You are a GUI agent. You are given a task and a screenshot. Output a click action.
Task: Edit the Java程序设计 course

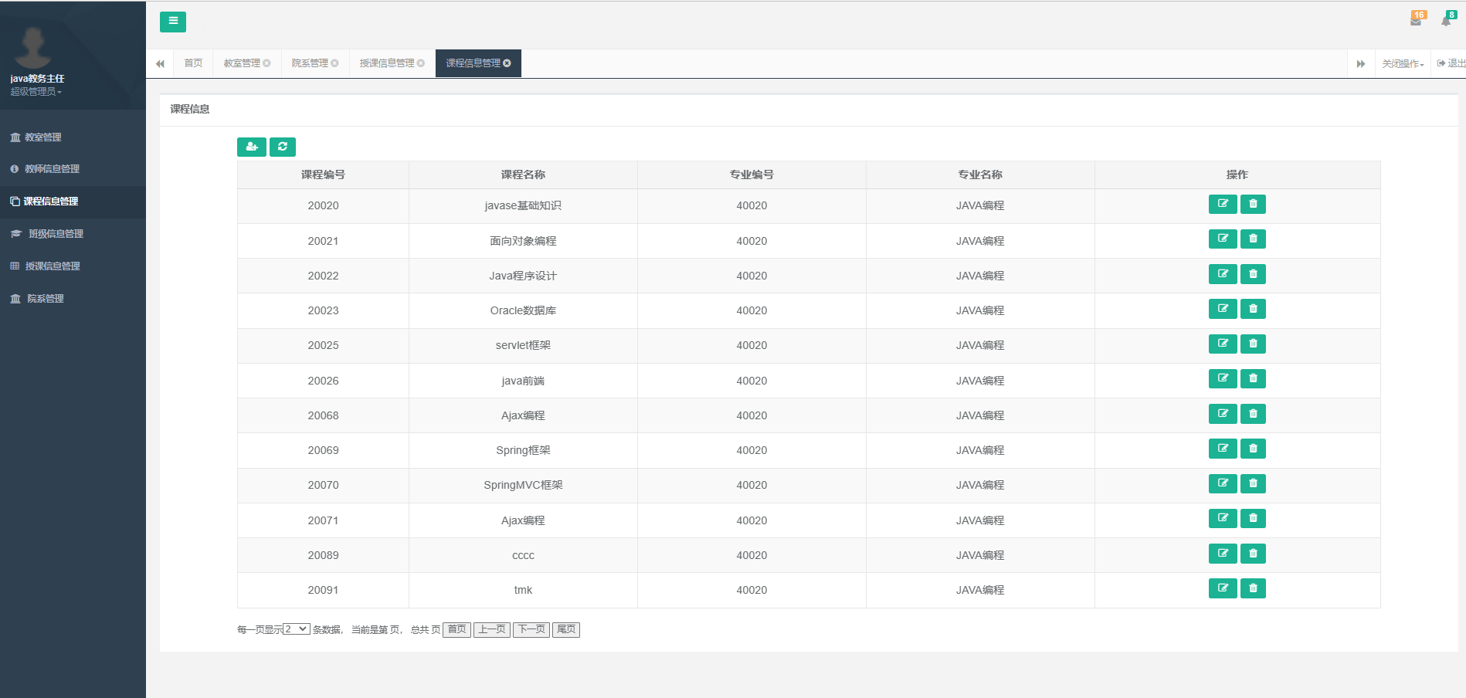(1223, 274)
